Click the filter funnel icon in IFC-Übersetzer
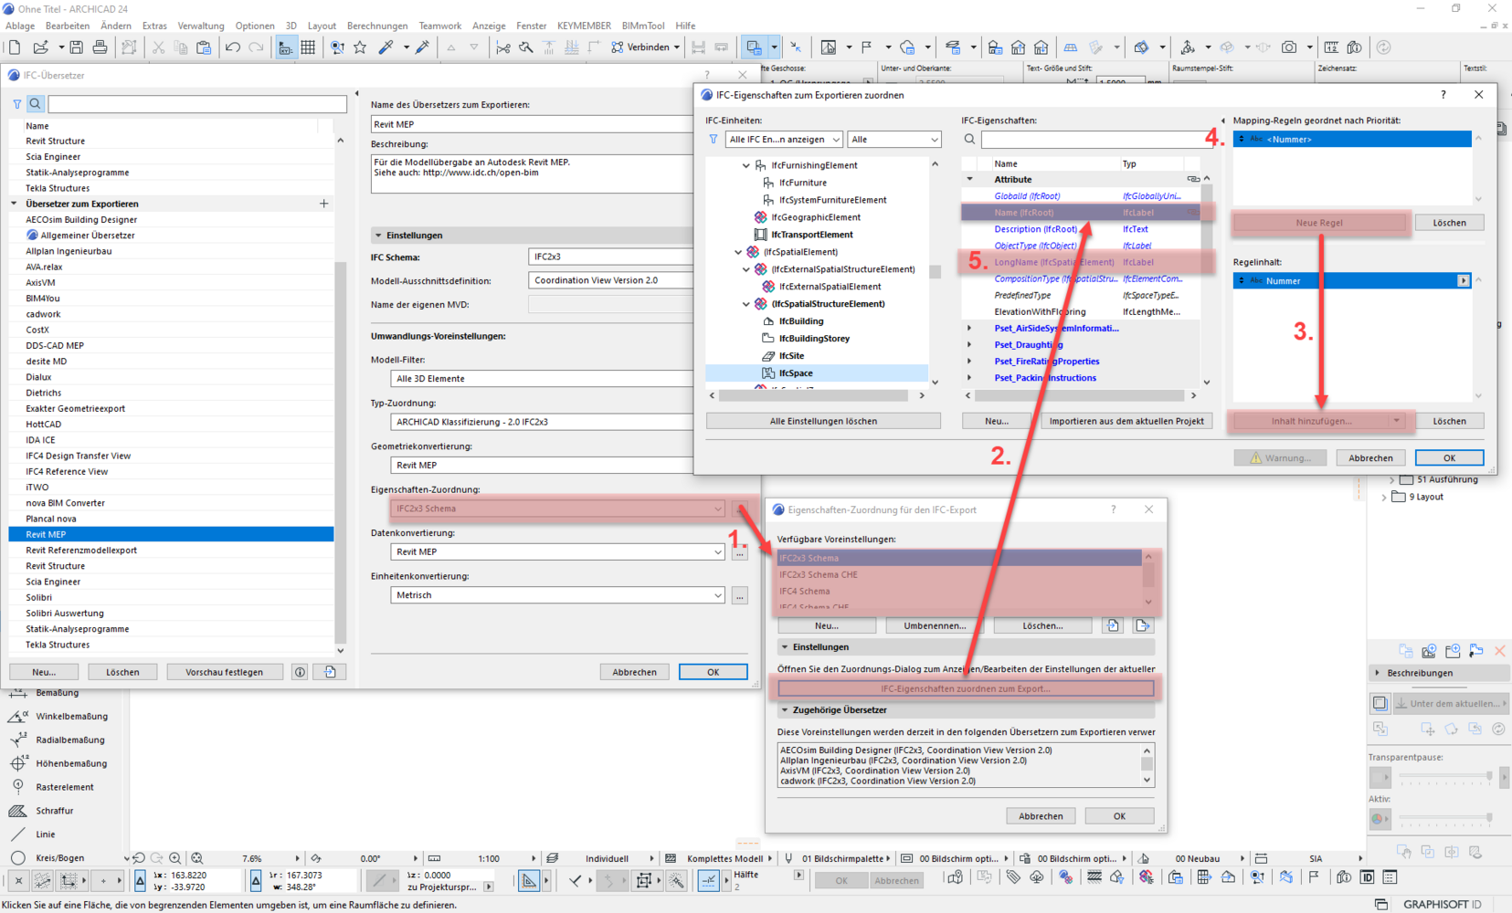The height and width of the screenshot is (913, 1512). pos(17,104)
